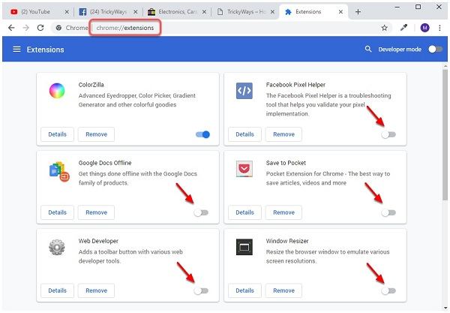Viewport: 450px width, 313px height.
Task: Close the Electronics, Cars tab
Action: [x=204, y=12]
